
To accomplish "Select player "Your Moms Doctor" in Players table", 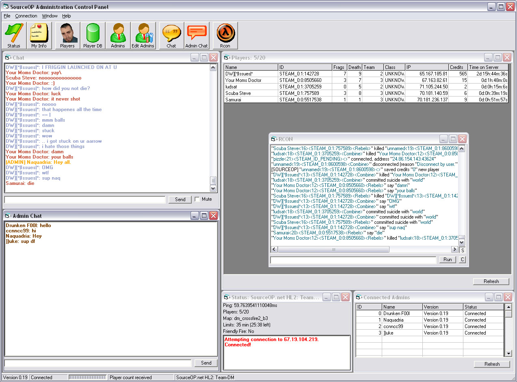I will click(366, 80).
